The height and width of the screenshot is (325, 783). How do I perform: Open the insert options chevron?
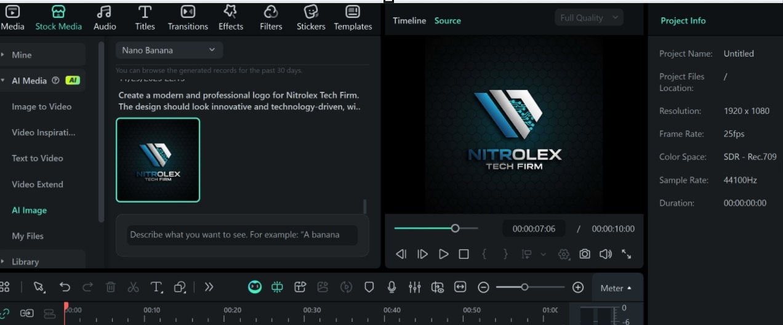[x=543, y=254]
